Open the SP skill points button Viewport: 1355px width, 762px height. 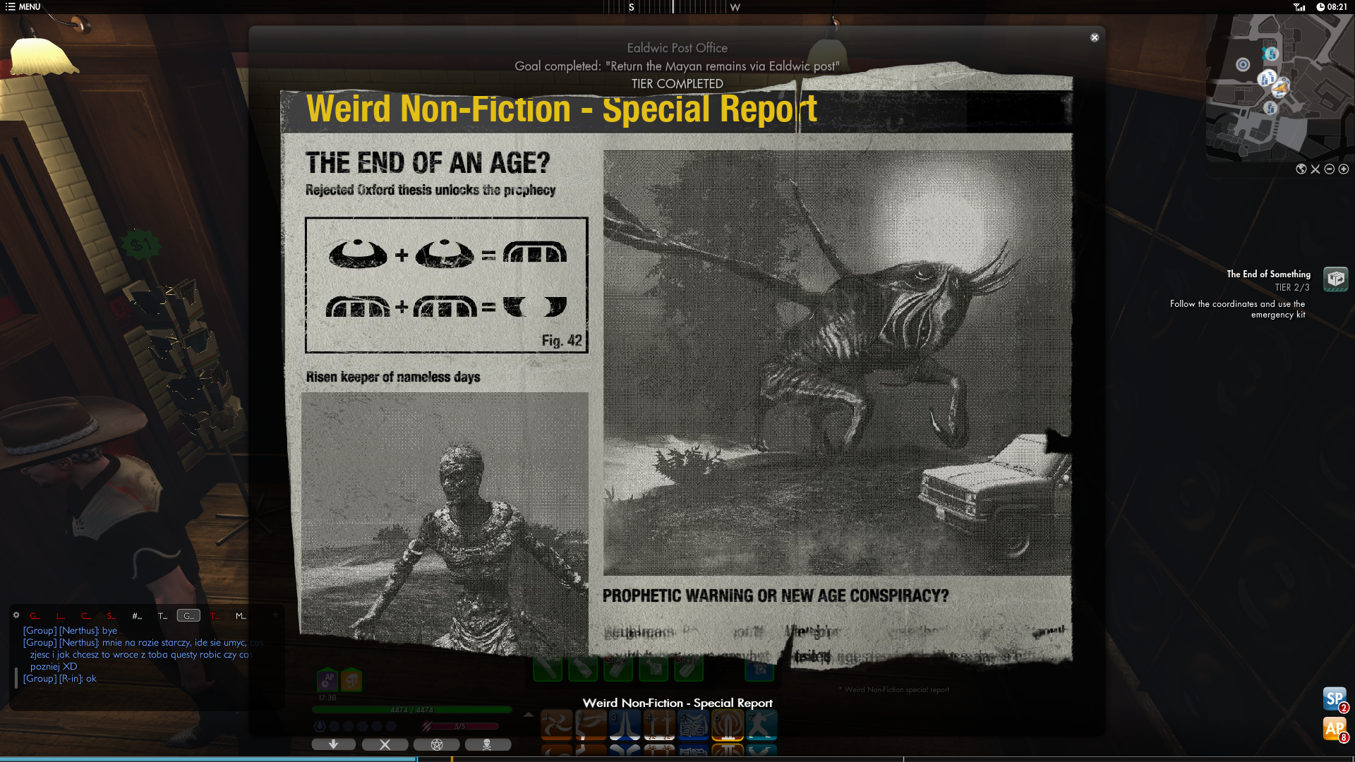coord(1335,699)
